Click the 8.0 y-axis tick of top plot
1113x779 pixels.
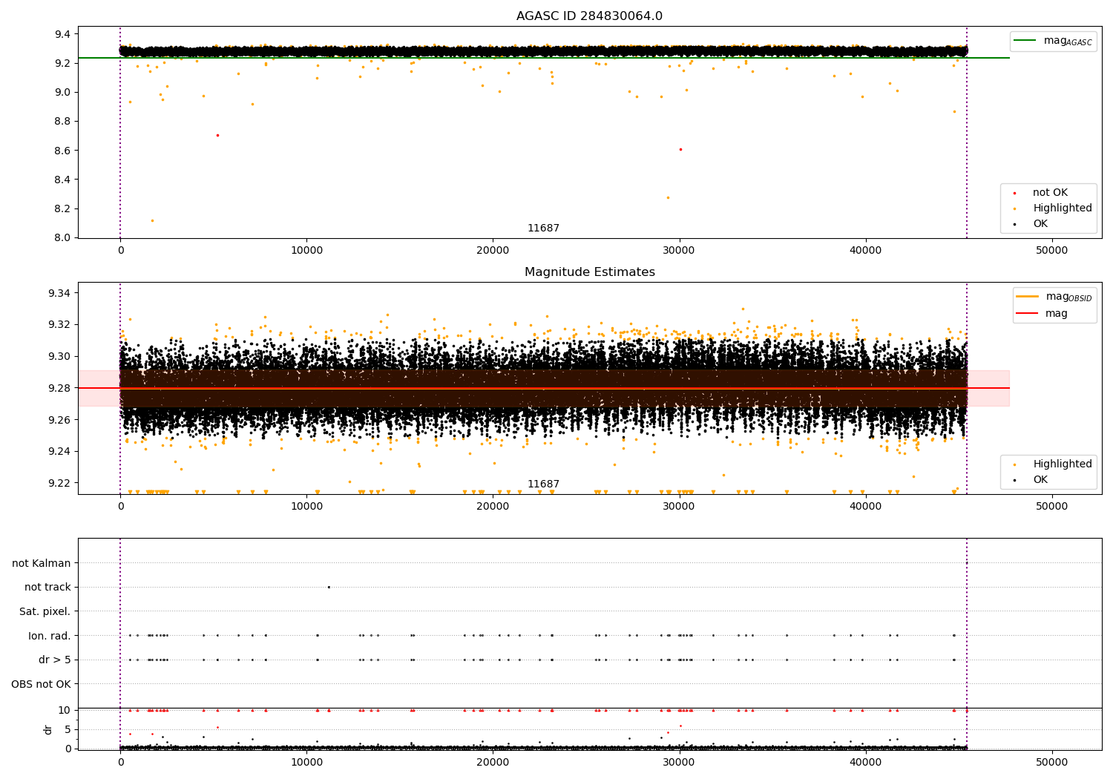[62, 237]
